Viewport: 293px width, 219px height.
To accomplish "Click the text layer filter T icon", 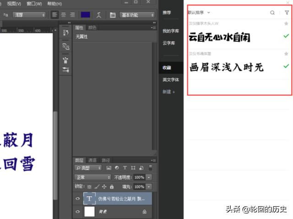I will tap(124, 168).
